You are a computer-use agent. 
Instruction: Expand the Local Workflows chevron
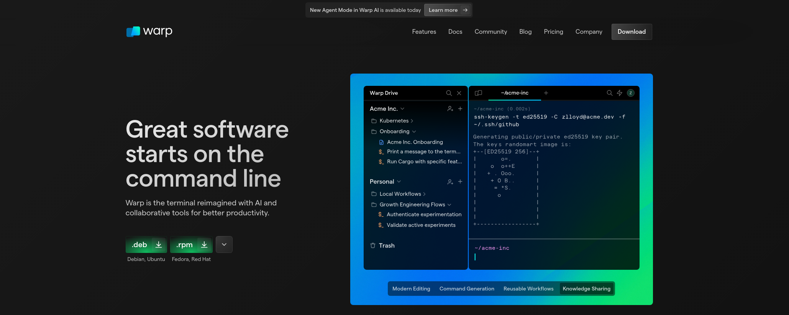click(x=424, y=194)
